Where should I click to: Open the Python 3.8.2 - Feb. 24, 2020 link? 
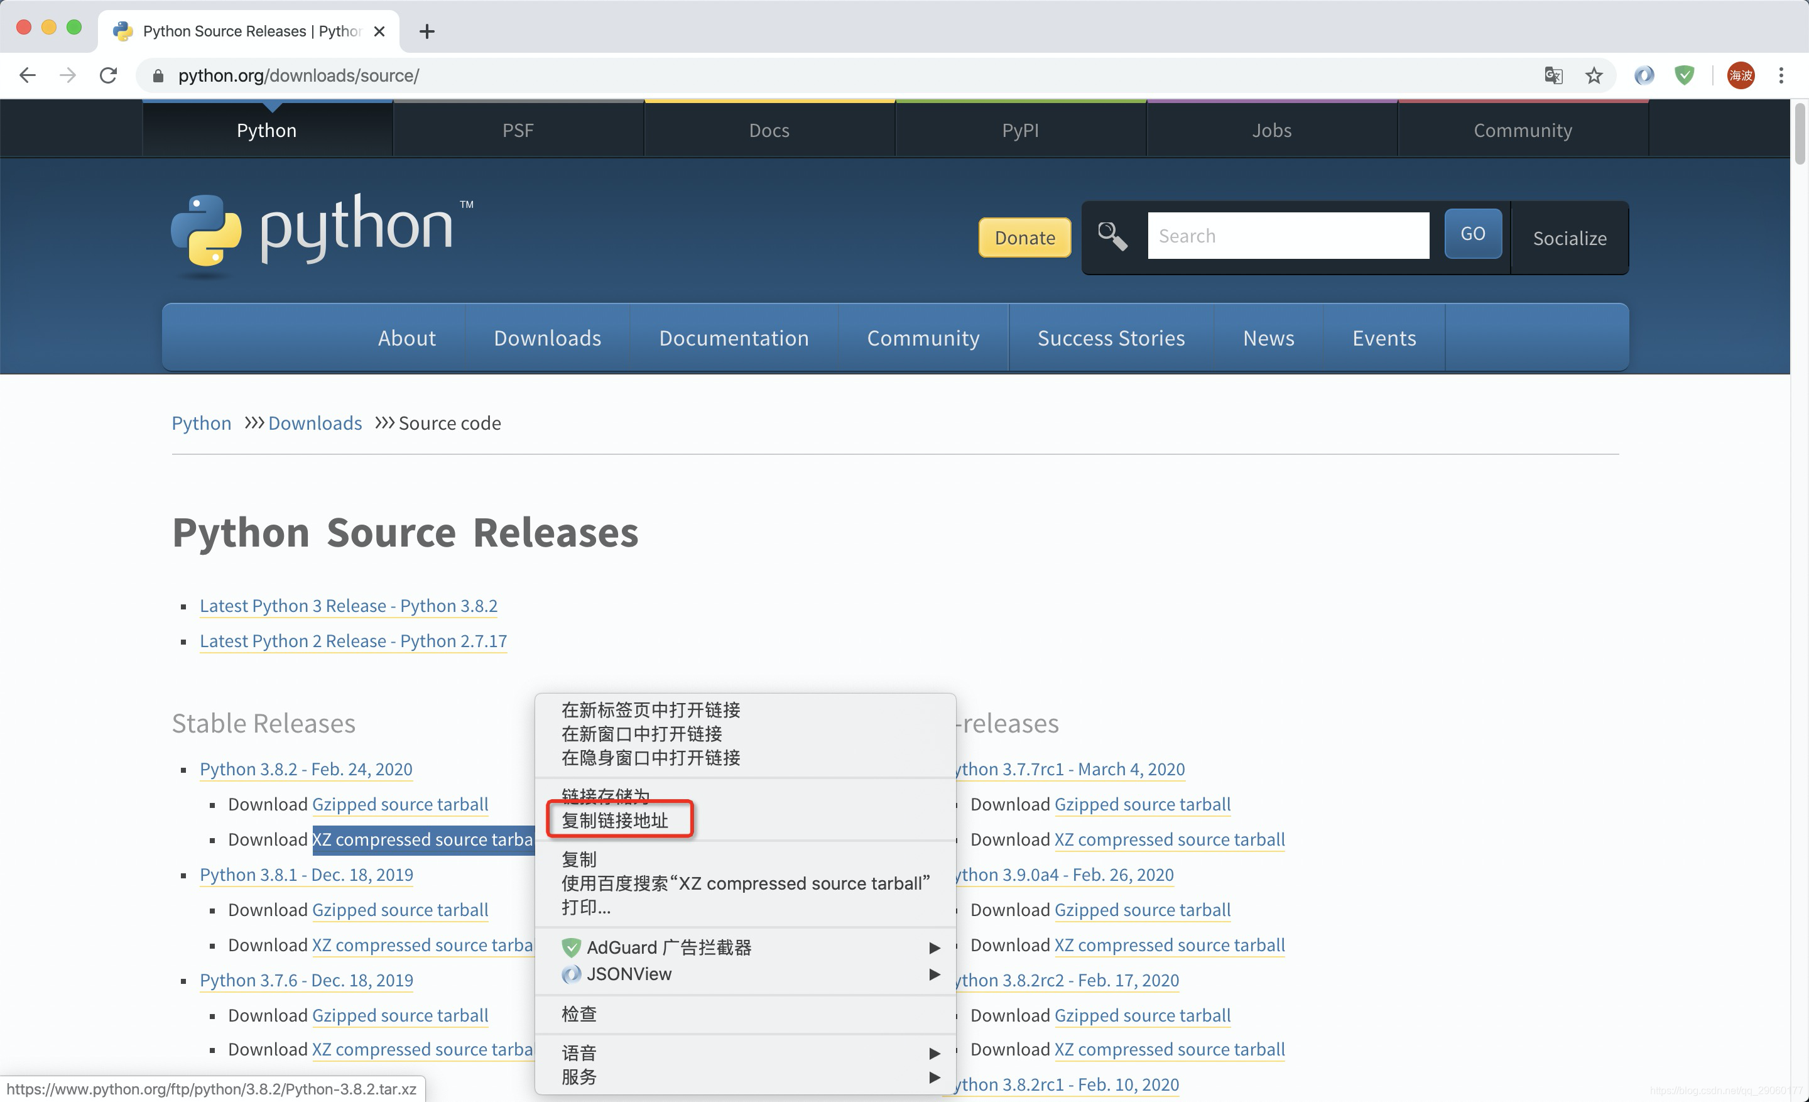click(305, 768)
